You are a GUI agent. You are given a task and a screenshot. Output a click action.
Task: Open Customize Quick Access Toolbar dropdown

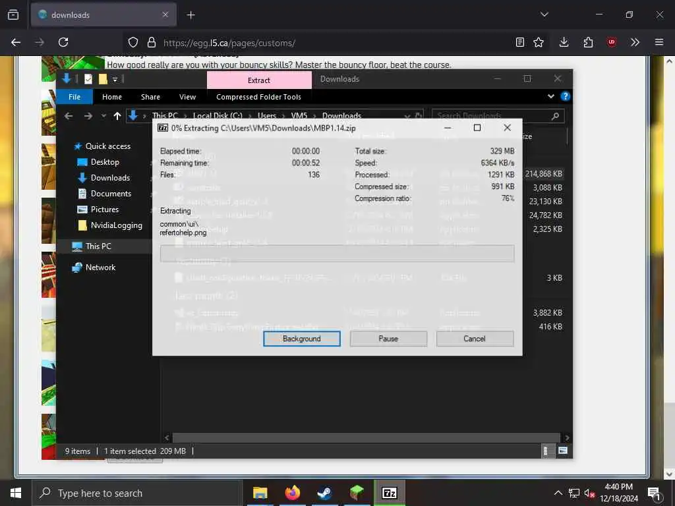point(115,79)
